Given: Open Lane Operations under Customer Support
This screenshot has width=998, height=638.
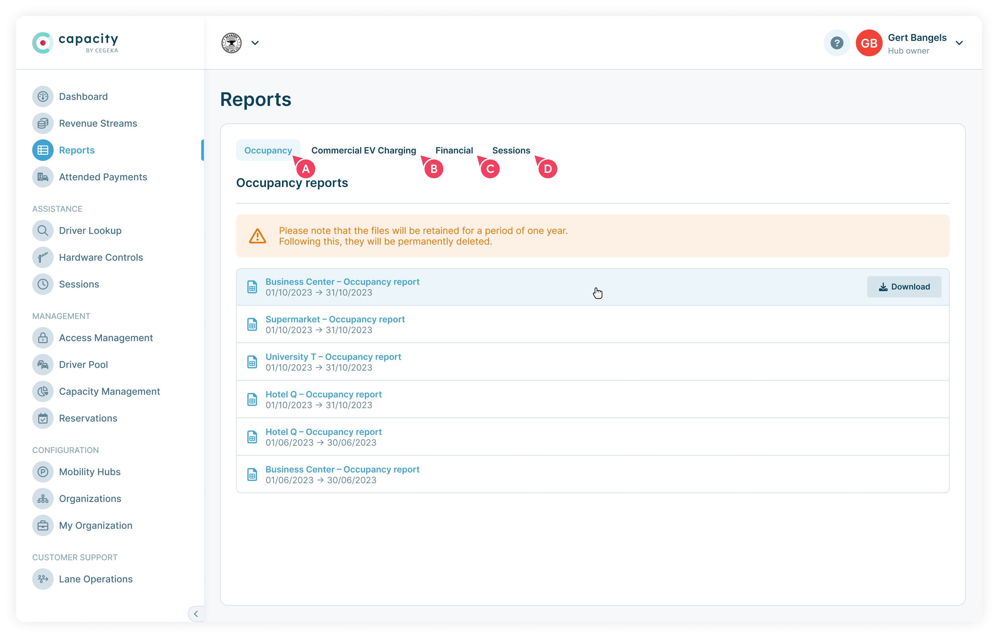Looking at the screenshot, I should (x=95, y=579).
